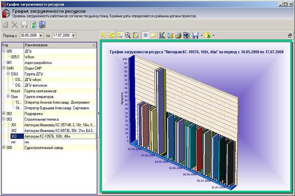The height and width of the screenshot is (196, 295).
Task: Click the 12.07.2008 date axis label
Action: pos(218,187)
